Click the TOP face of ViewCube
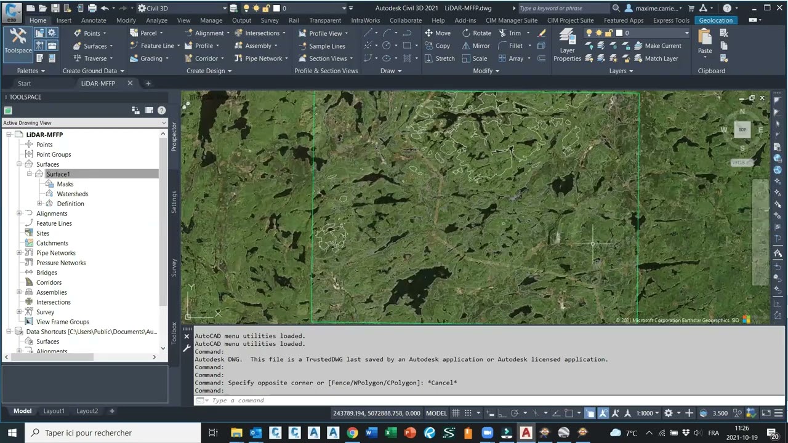 coord(742,130)
